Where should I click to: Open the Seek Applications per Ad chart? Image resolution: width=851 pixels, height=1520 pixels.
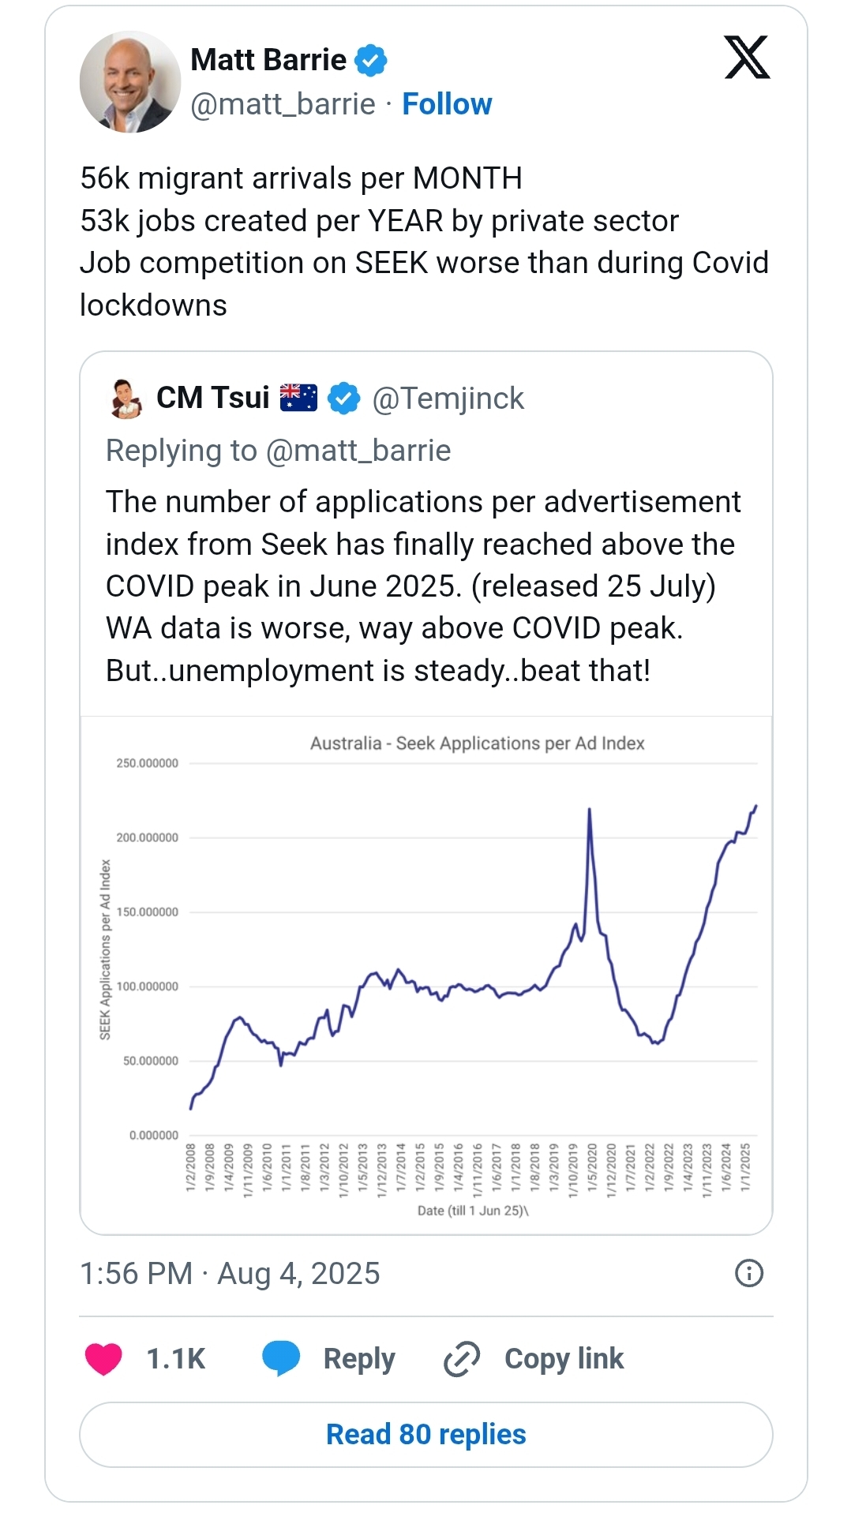coord(426,975)
